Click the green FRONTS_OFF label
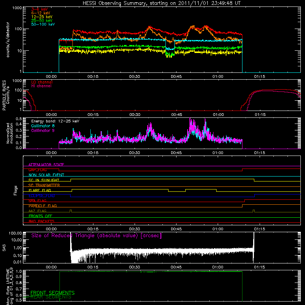The width and height of the screenshot is (305, 305). click(40, 216)
